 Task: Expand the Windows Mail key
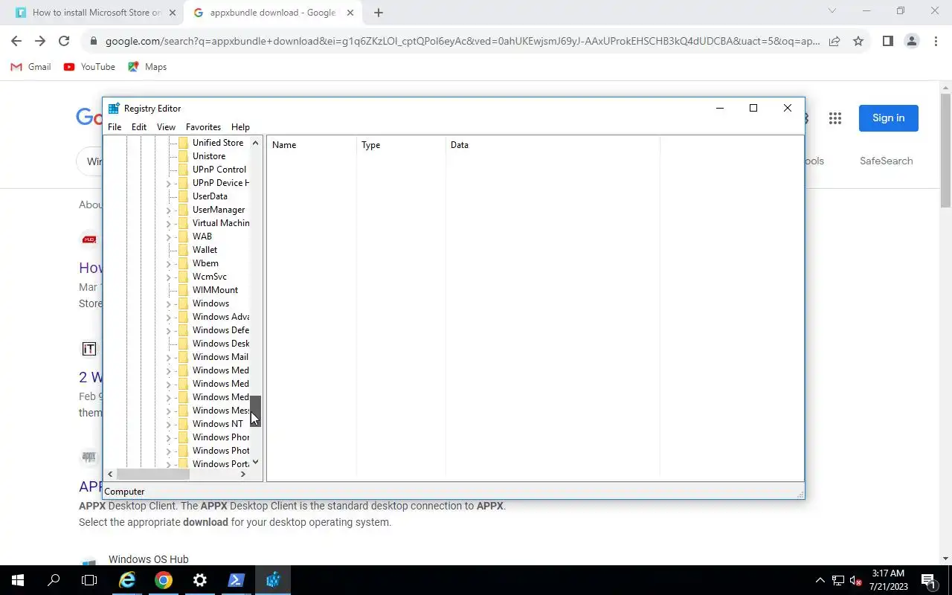click(x=169, y=357)
